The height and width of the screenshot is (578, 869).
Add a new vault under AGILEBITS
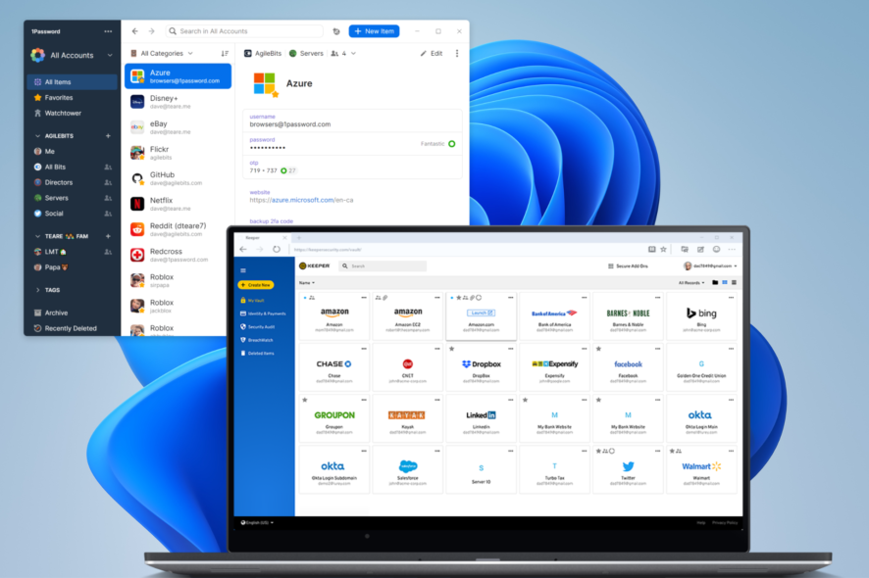(x=108, y=135)
